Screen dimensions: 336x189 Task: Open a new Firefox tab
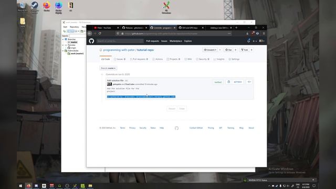(x=236, y=28)
